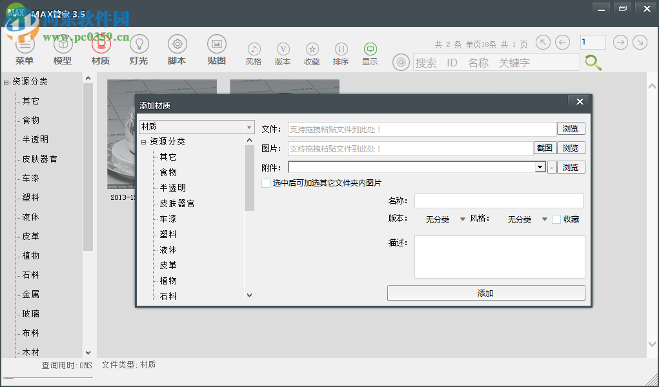Toggle the 显示 (Display) option
This screenshot has width=659, height=387.
pos(370,52)
